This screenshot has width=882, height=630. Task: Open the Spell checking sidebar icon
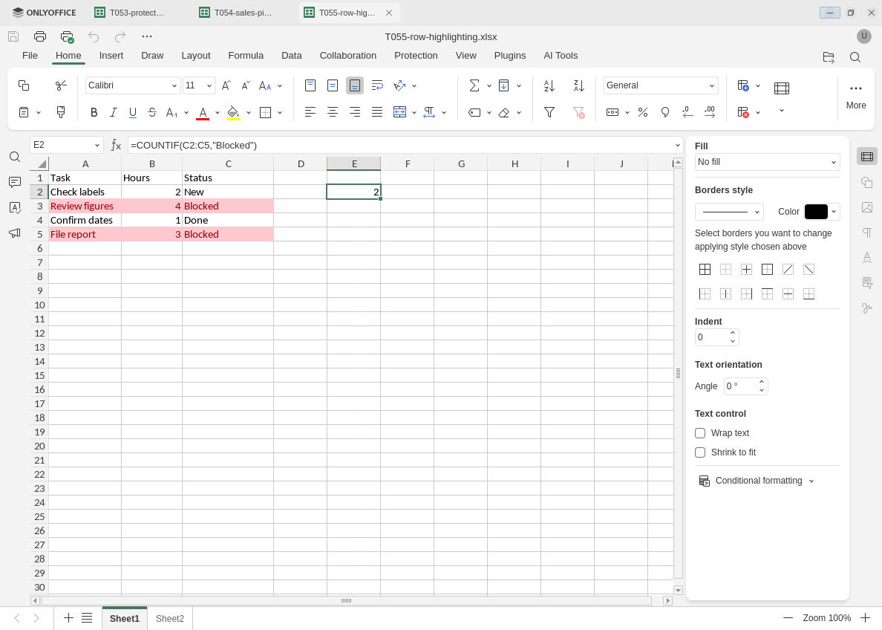(15, 208)
